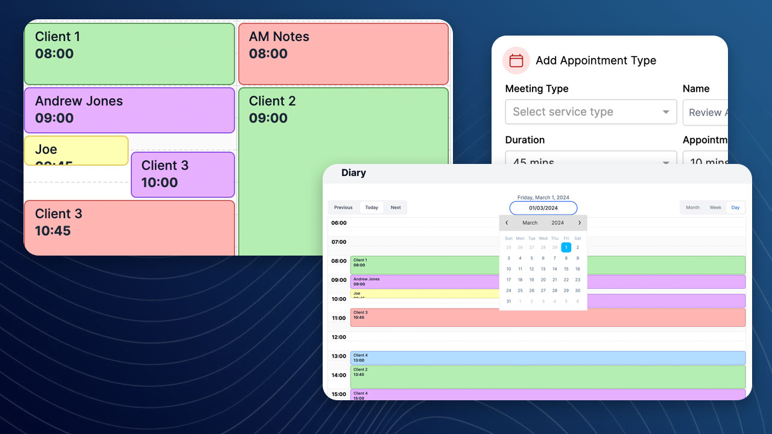Open the Select service type dropdown

pyautogui.click(x=591, y=112)
